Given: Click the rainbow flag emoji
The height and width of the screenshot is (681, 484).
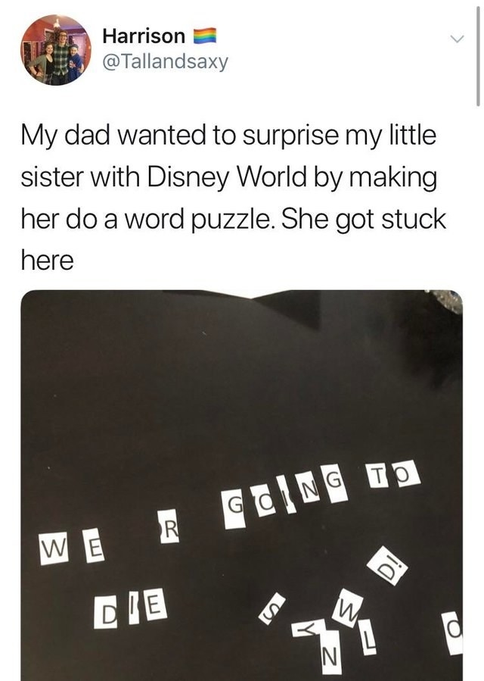Looking at the screenshot, I should pyautogui.click(x=204, y=36).
